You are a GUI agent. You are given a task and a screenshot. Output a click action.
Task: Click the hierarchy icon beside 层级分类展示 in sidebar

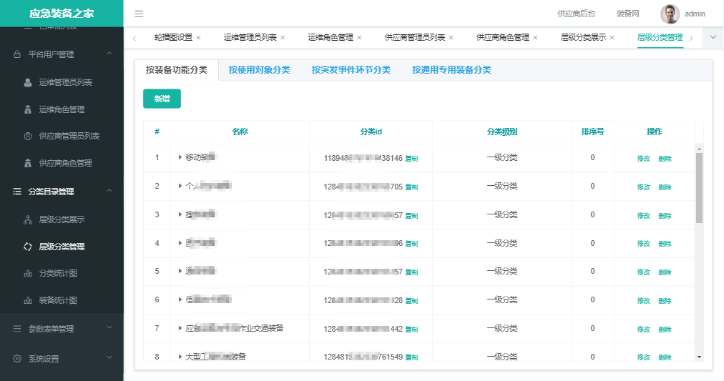point(28,219)
